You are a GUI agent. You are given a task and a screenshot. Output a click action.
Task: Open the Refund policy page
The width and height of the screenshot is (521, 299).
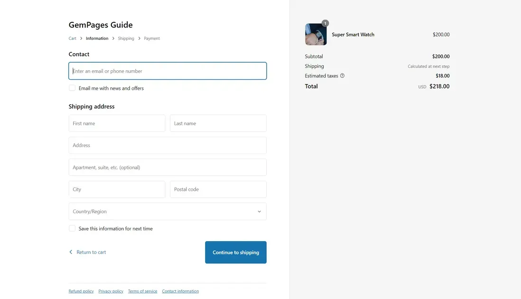click(x=81, y=290)
